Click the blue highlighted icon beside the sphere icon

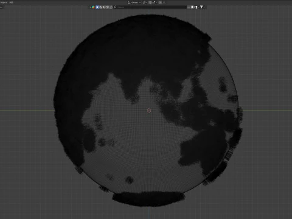tap(97, 7)
